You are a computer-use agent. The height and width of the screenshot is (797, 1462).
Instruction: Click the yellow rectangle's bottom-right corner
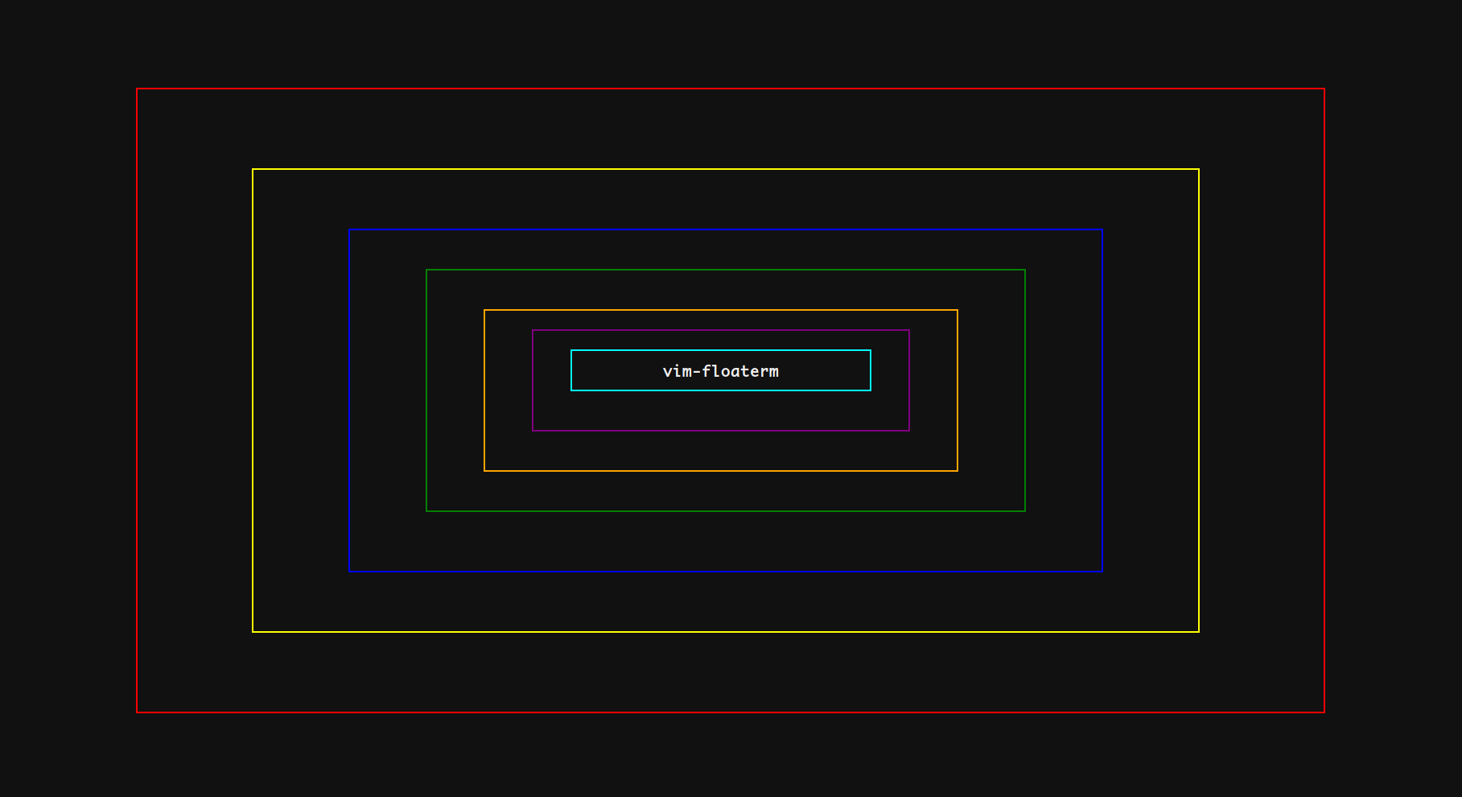1198,631
